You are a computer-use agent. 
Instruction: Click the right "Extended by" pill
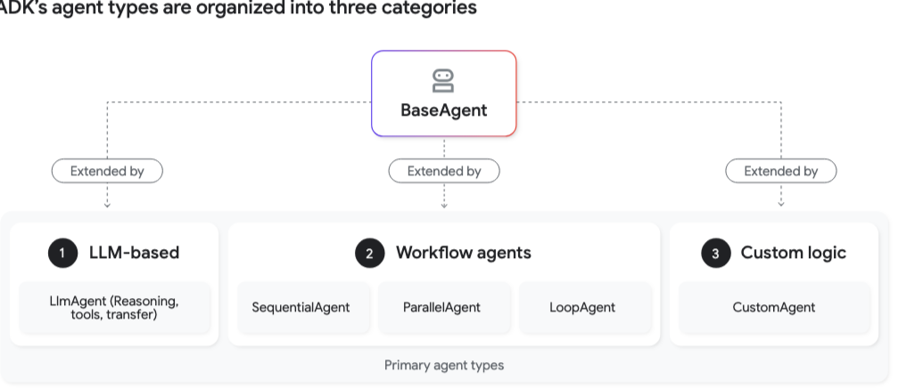pyautogui.click(x=781, y=171)
